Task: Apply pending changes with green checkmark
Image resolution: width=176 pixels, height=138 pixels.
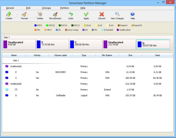Action: (86, 14)
